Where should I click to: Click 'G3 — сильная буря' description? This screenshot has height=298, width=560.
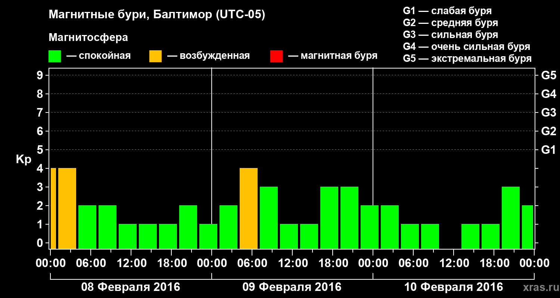[x=450, y=35]
